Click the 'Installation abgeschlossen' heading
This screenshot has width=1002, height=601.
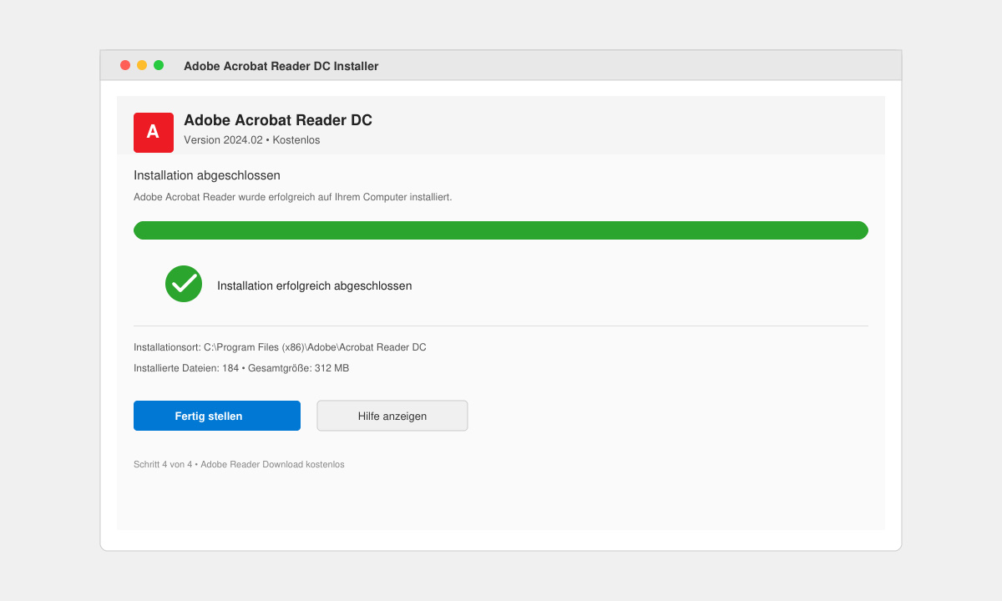coord(207,175)
